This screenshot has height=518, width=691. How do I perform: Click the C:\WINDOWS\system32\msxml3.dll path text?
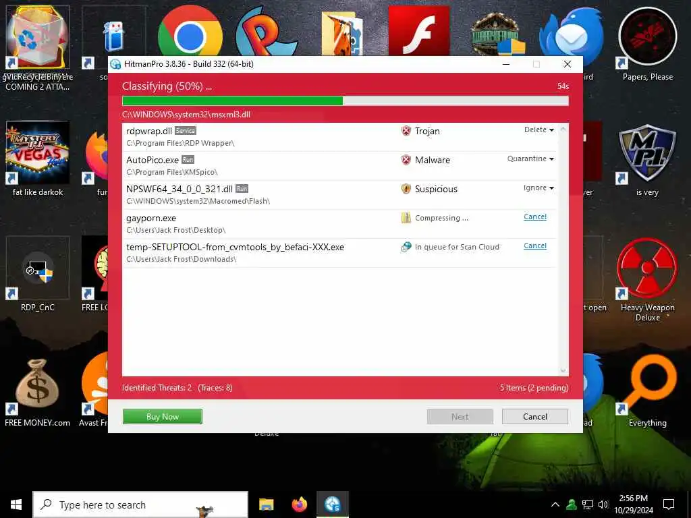186,115
